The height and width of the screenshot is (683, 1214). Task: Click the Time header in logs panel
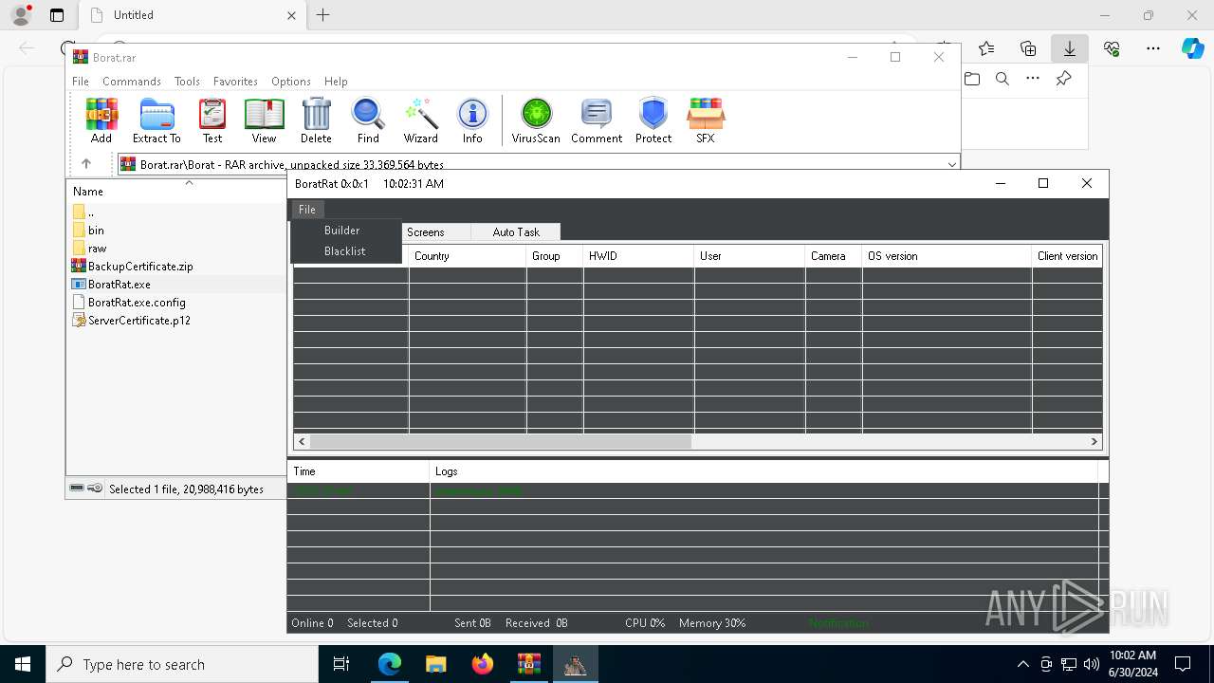359,471
